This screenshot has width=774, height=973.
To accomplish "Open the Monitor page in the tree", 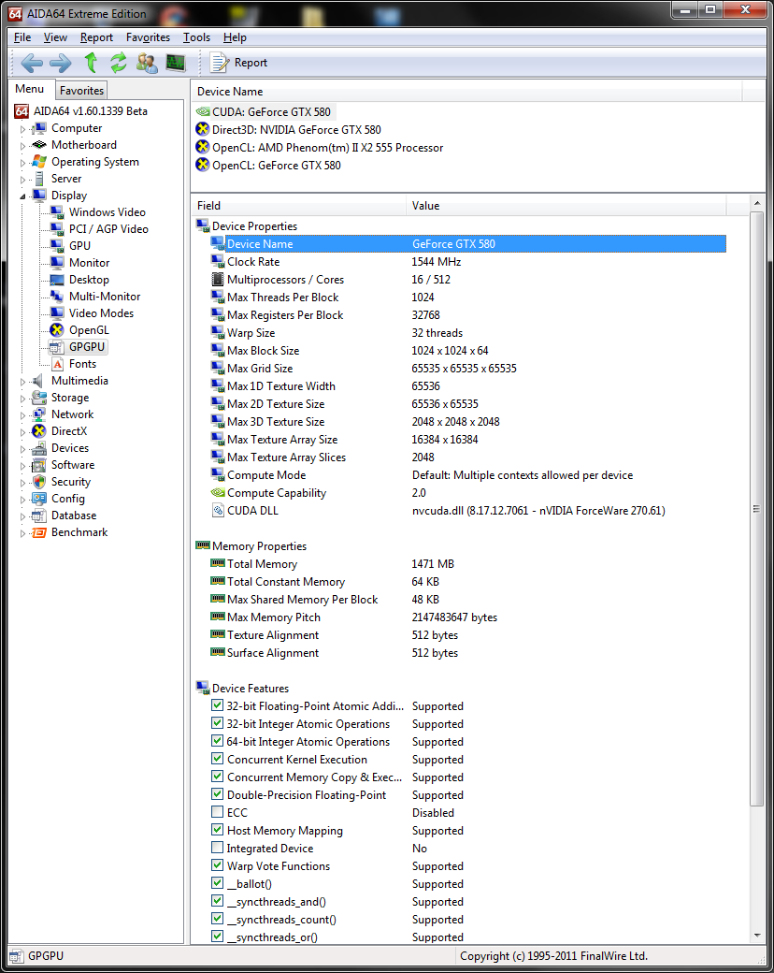I will pos(90,263).
